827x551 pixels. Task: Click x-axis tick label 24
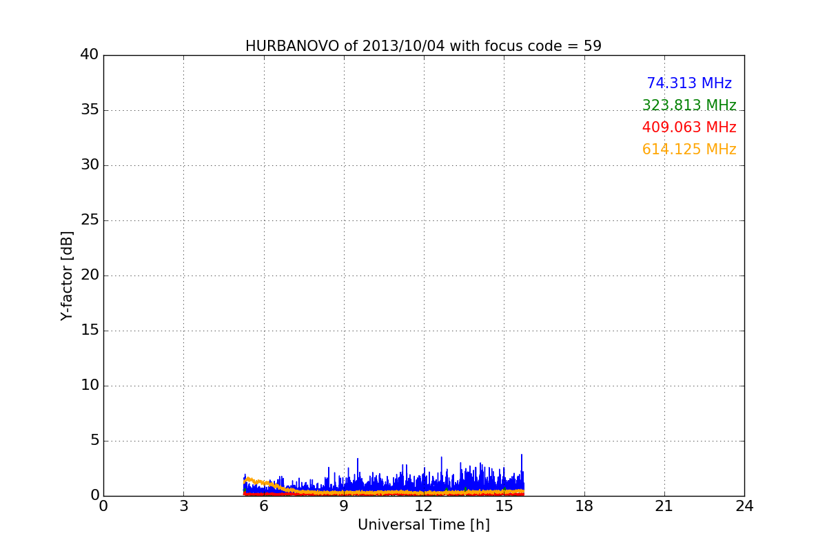click(x=744, y=506)
